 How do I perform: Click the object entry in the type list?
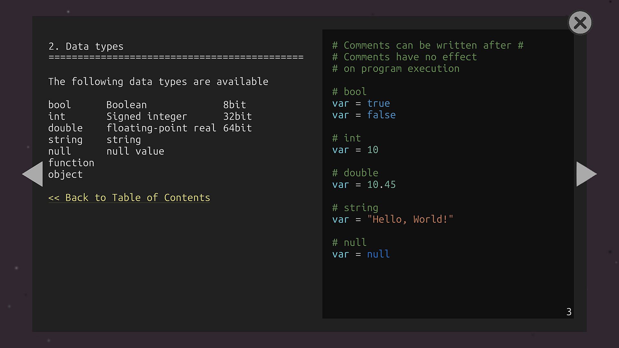pyautogui.click(x=65, y=174)
